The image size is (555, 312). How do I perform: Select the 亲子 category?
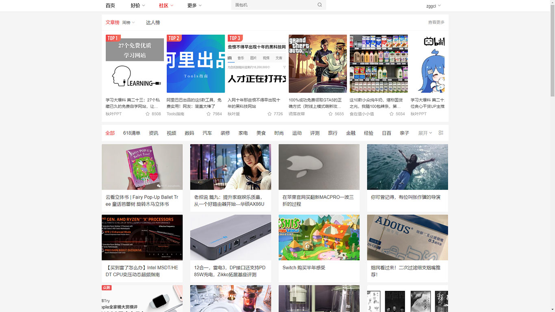coord(404,133)
